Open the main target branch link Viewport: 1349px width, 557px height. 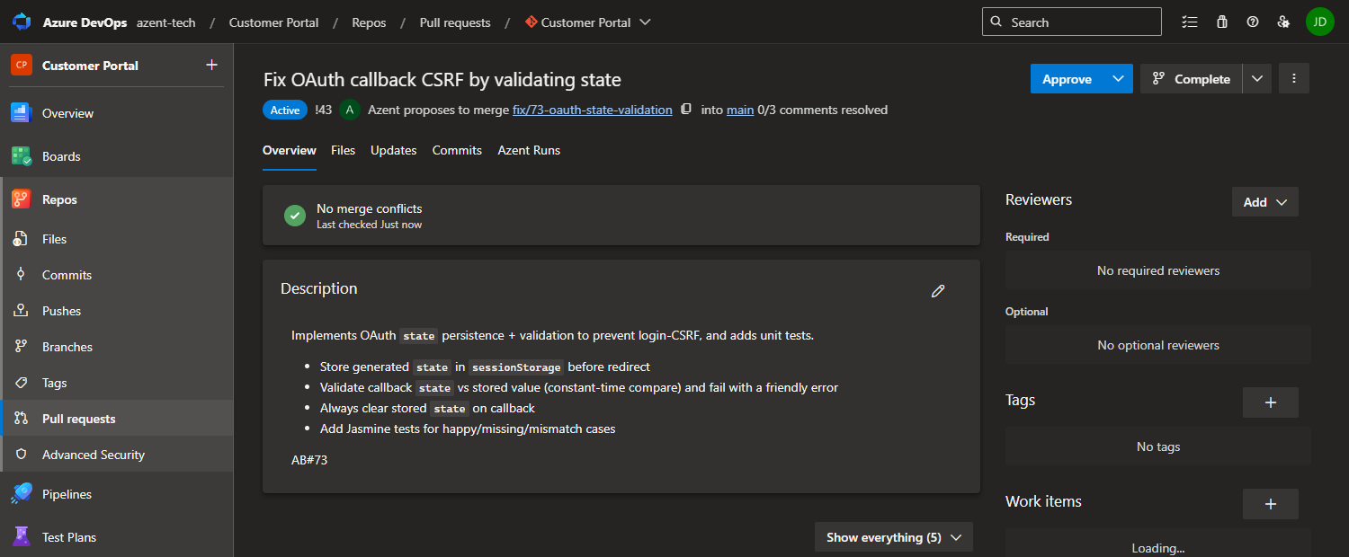tap(740, 110)
